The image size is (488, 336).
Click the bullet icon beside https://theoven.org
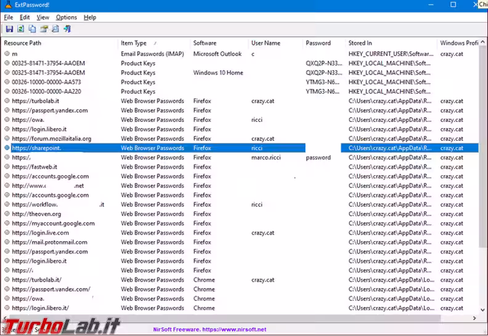(7, 214)
